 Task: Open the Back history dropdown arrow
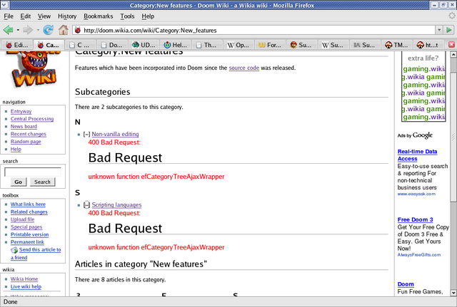(18, 30)
